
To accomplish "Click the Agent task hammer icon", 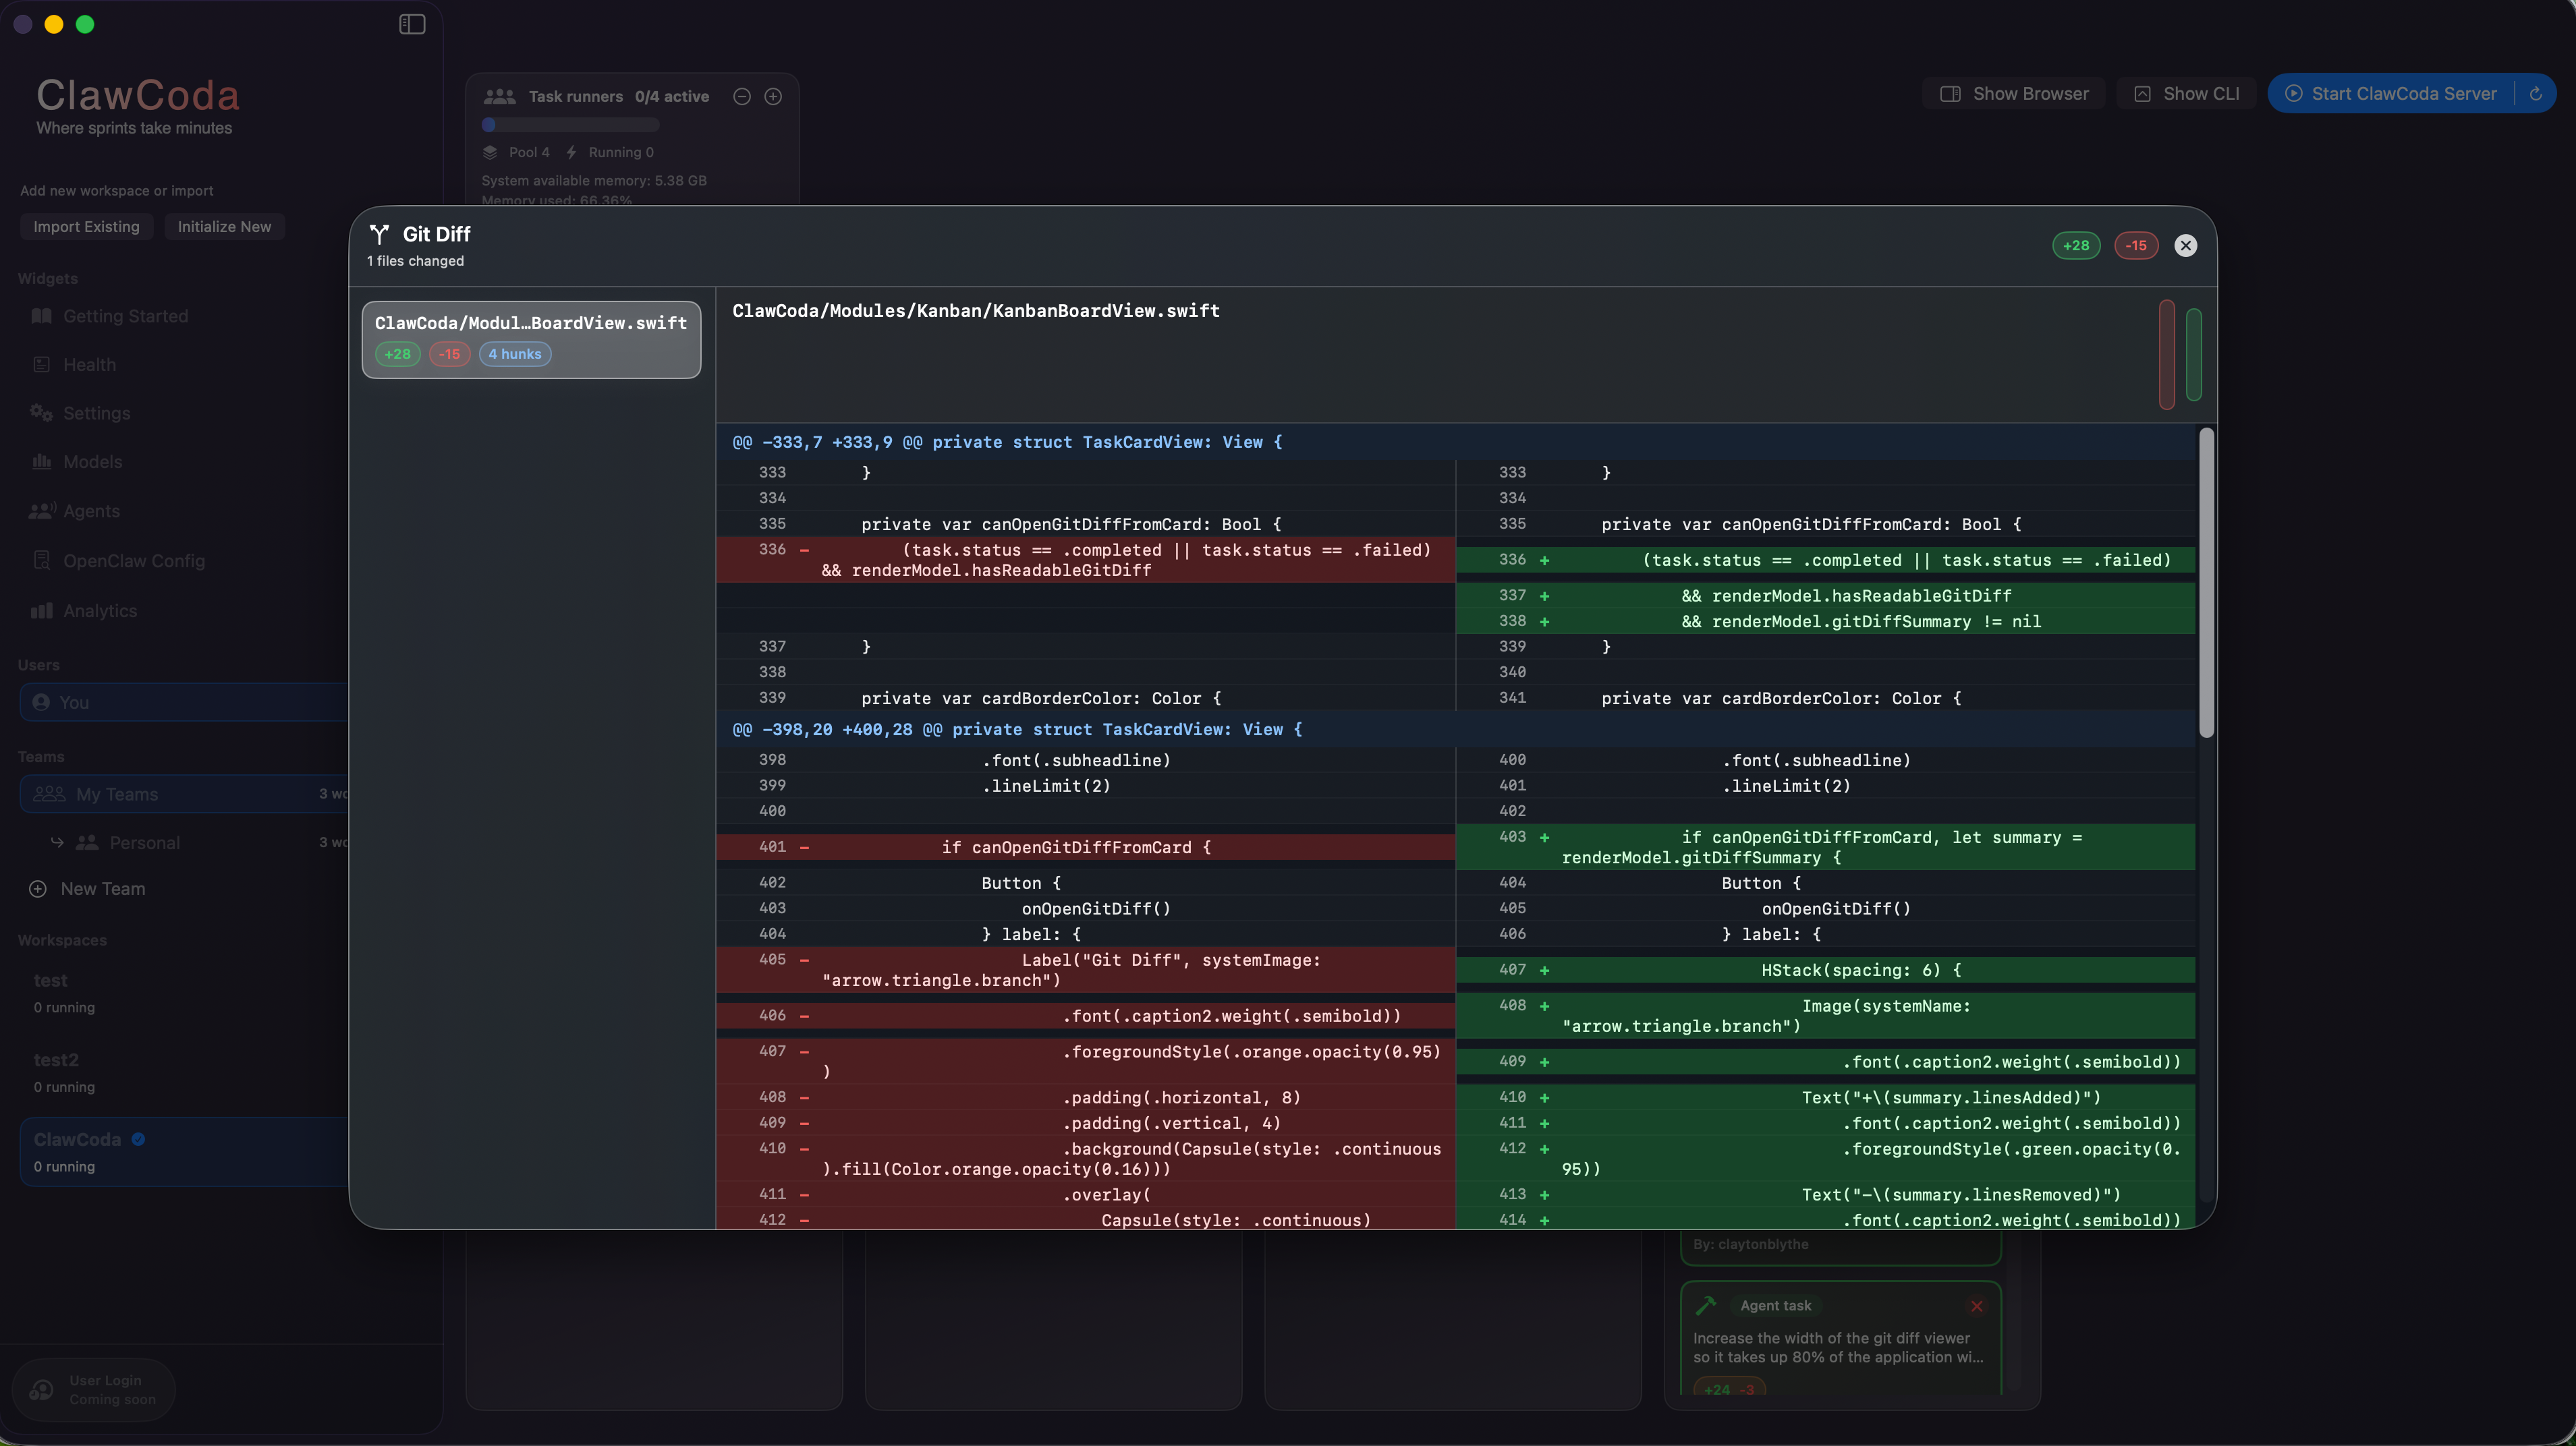I will [1707, 1306].
